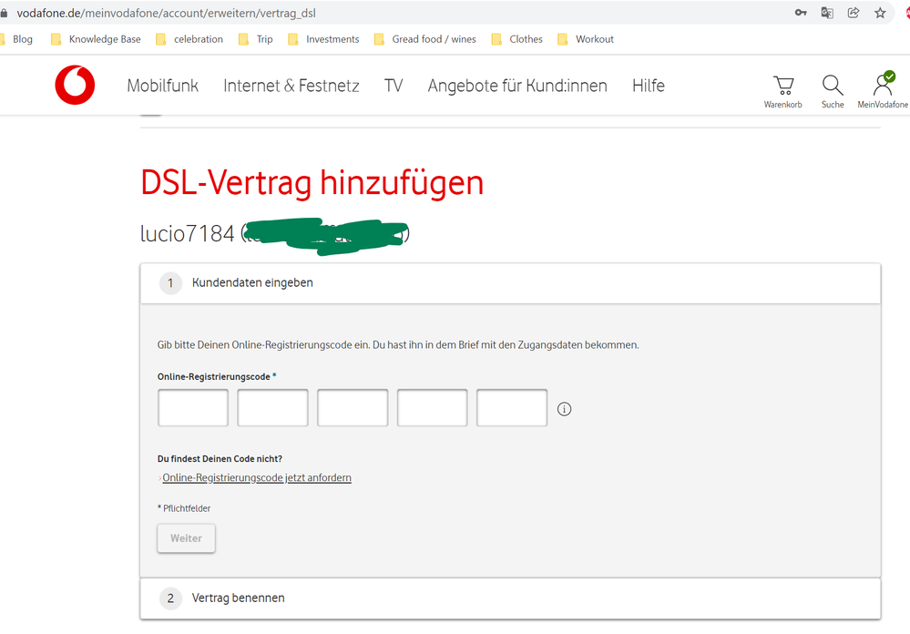Open the Mobilfunk menu
This screenshot has width=910, height=634.
[x=162, y=86]
